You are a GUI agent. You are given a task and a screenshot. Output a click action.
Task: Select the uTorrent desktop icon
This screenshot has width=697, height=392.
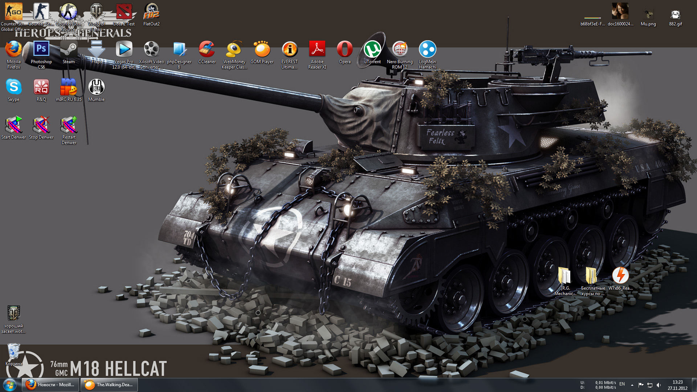[x=372, y=50]
